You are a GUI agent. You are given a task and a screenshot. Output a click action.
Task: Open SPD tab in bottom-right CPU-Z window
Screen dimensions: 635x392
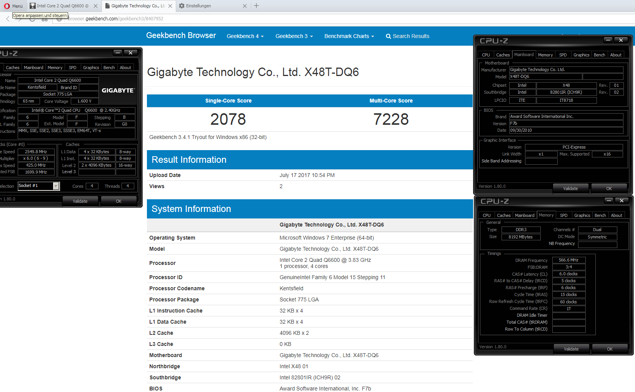tap(564, 215)
